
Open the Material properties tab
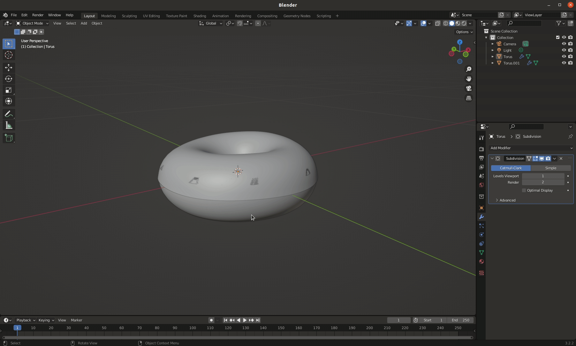click(x=481, y=261)
